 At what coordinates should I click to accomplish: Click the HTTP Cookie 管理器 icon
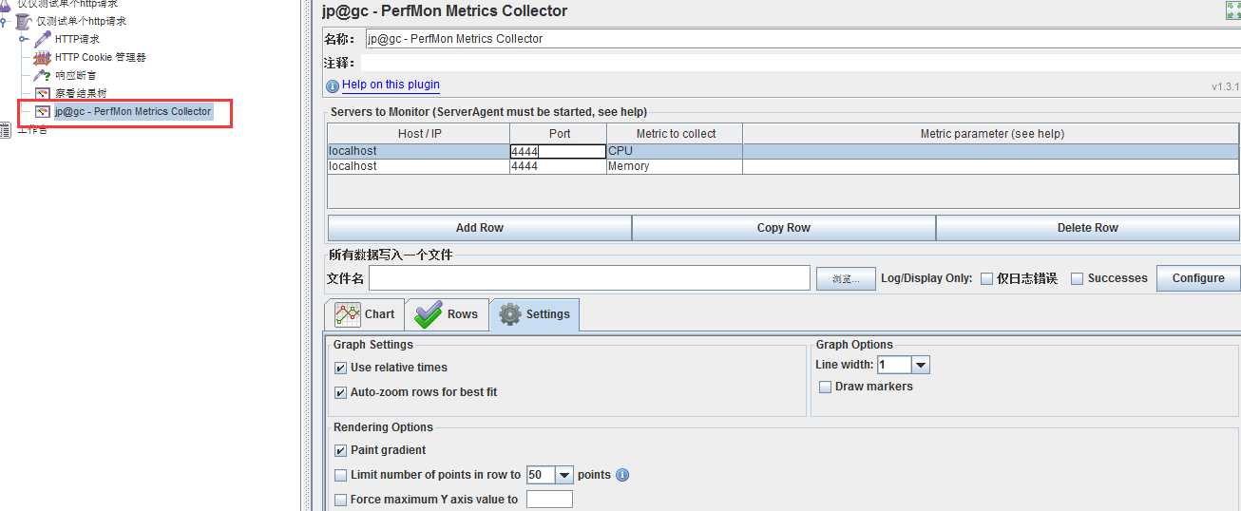pyautogui.click(x=43, y=57)
